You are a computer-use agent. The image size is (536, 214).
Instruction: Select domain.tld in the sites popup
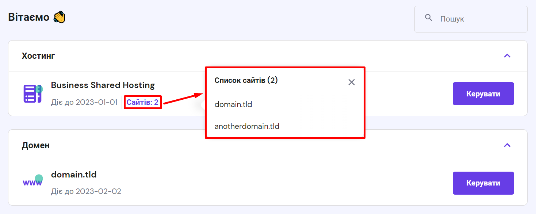pos(233,104)
